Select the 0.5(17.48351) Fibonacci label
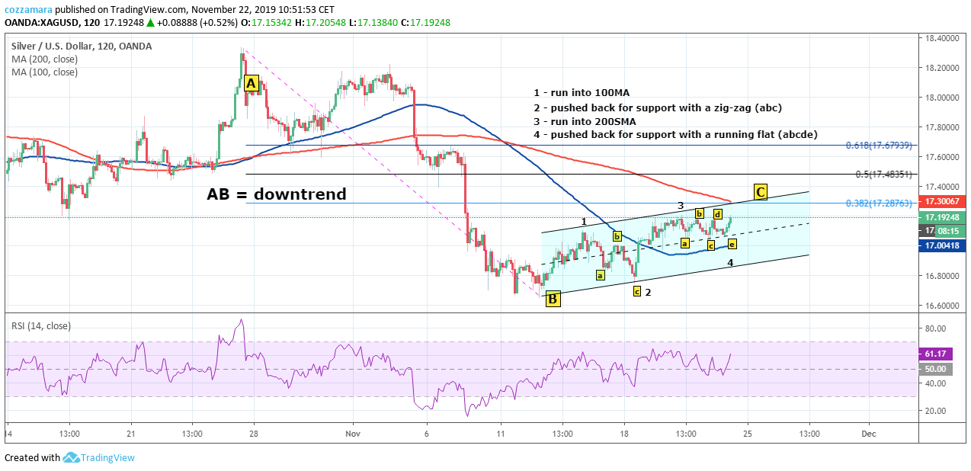971x471 pixels. point(884,175)
